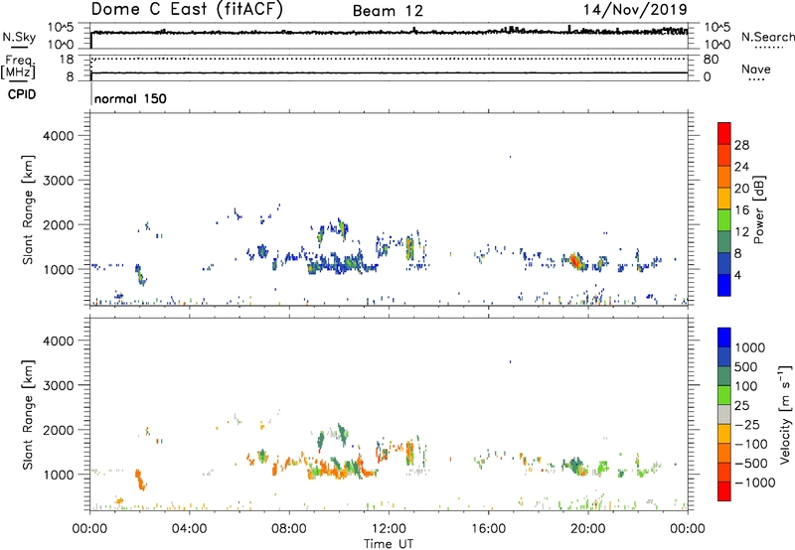Click the '-1000' velocity colorbar tick value
This screenshot has height=550, width=795.
coord(755,482)
